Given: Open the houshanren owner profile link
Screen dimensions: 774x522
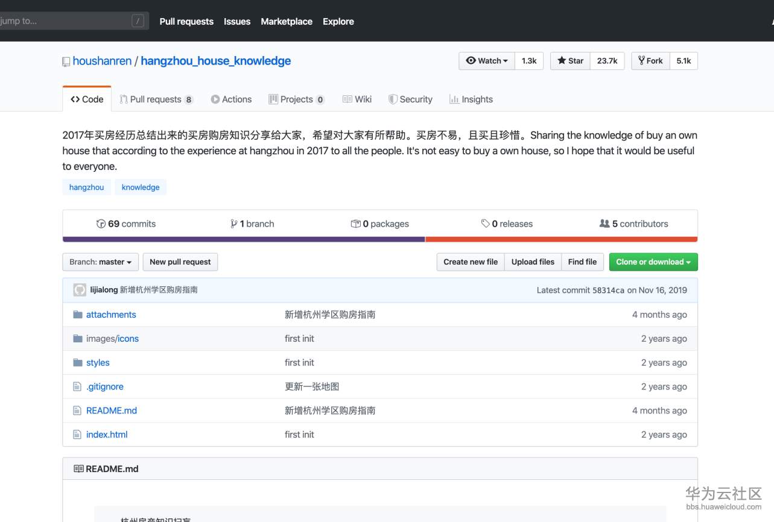Looking at the screenshot, I should click(x=102, y=61).
